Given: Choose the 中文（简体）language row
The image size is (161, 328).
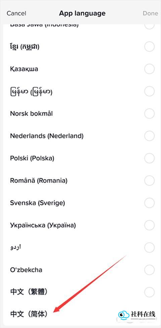Looking at the screenshot, I should click(x=80, y=314).
